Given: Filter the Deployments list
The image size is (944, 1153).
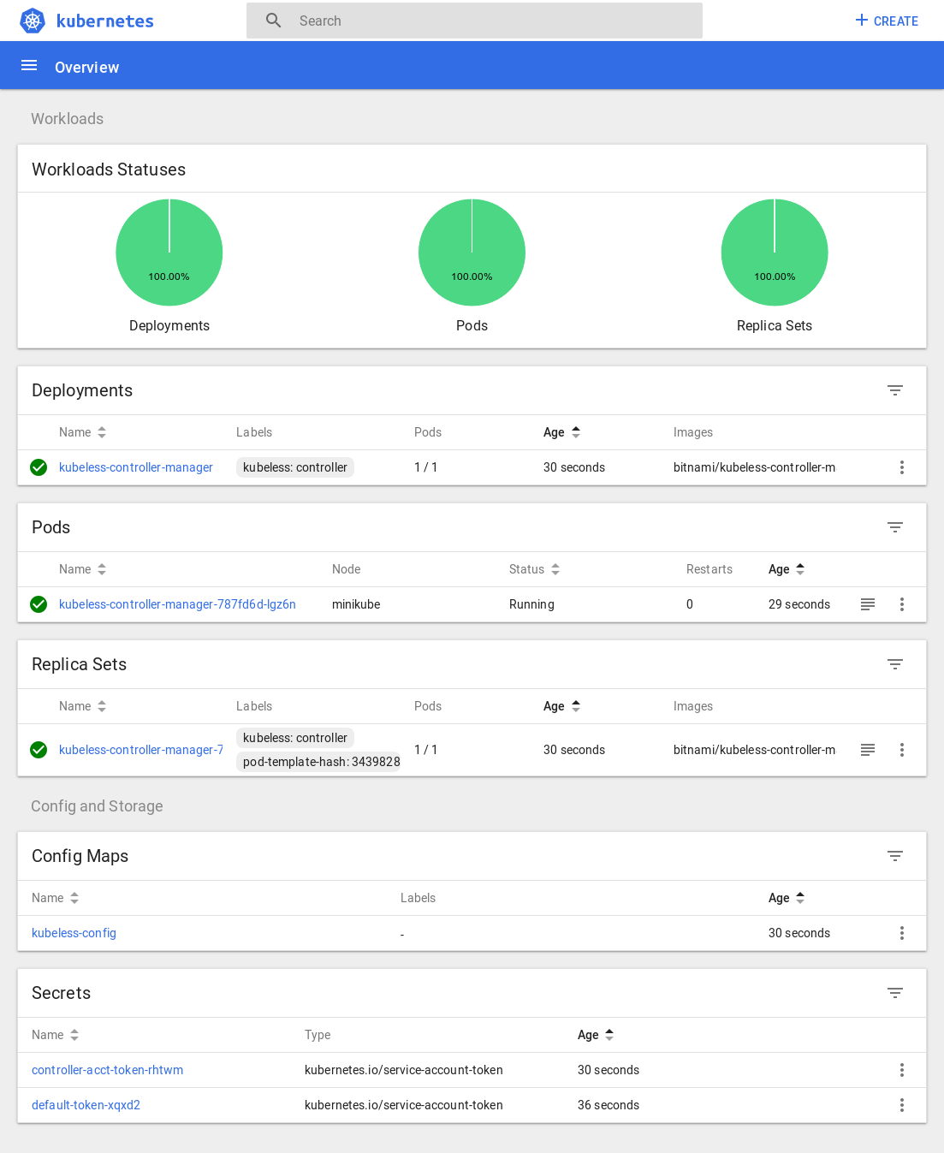Looking at the screenshot, I should [895, 390].
